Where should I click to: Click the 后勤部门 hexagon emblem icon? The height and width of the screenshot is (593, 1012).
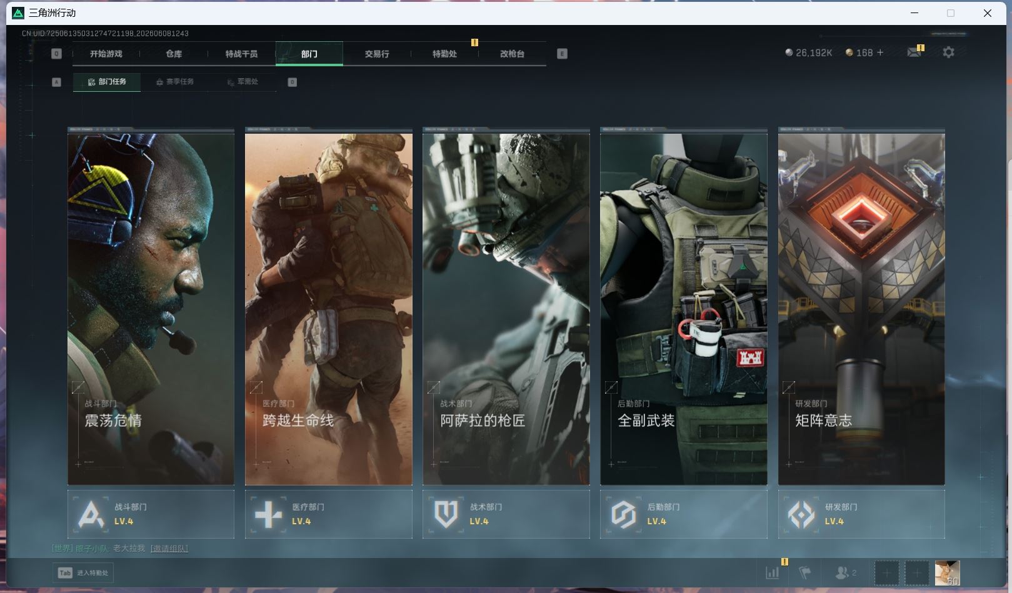click(x=624, y=515)
